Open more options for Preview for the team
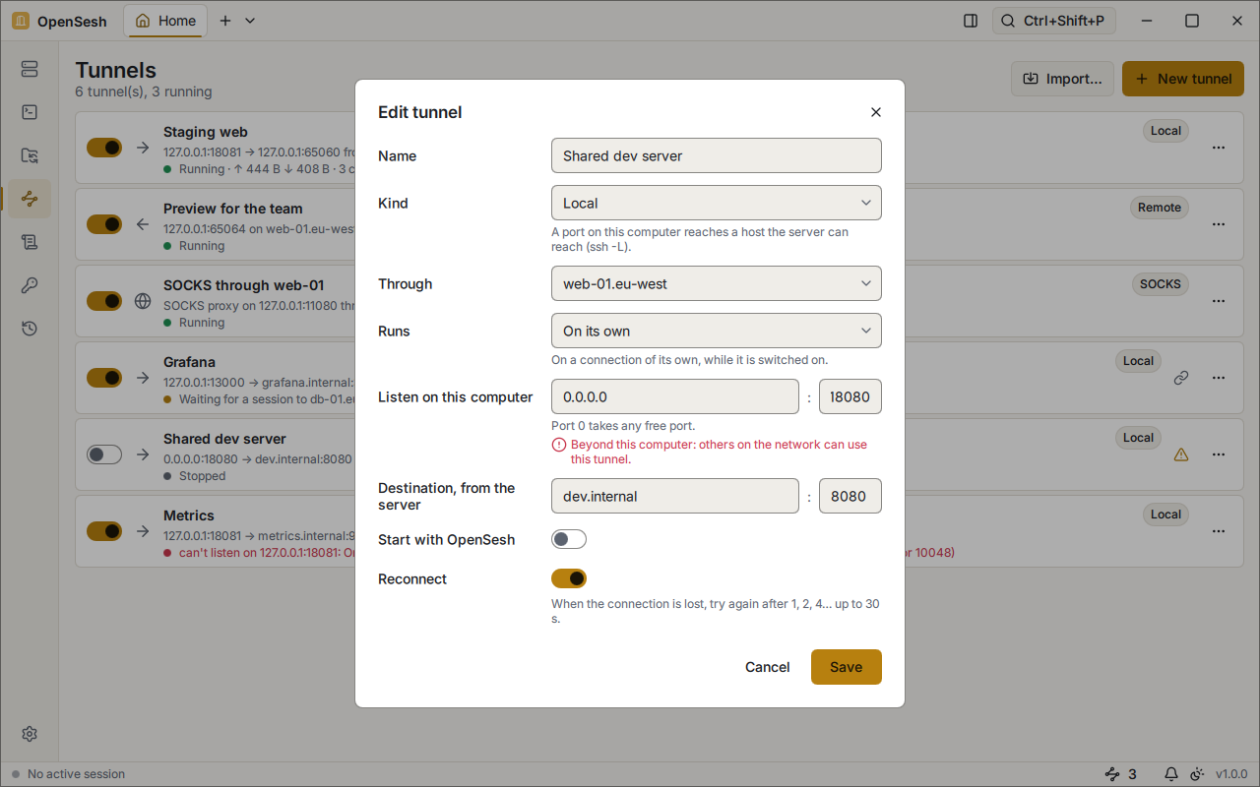Image resolution: width=1260 pixels, height=787 pixels. (x=1219, y=224)
